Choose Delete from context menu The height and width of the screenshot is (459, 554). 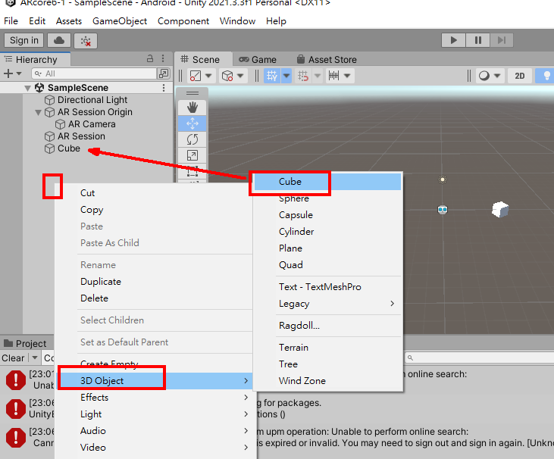coord(94,298)
